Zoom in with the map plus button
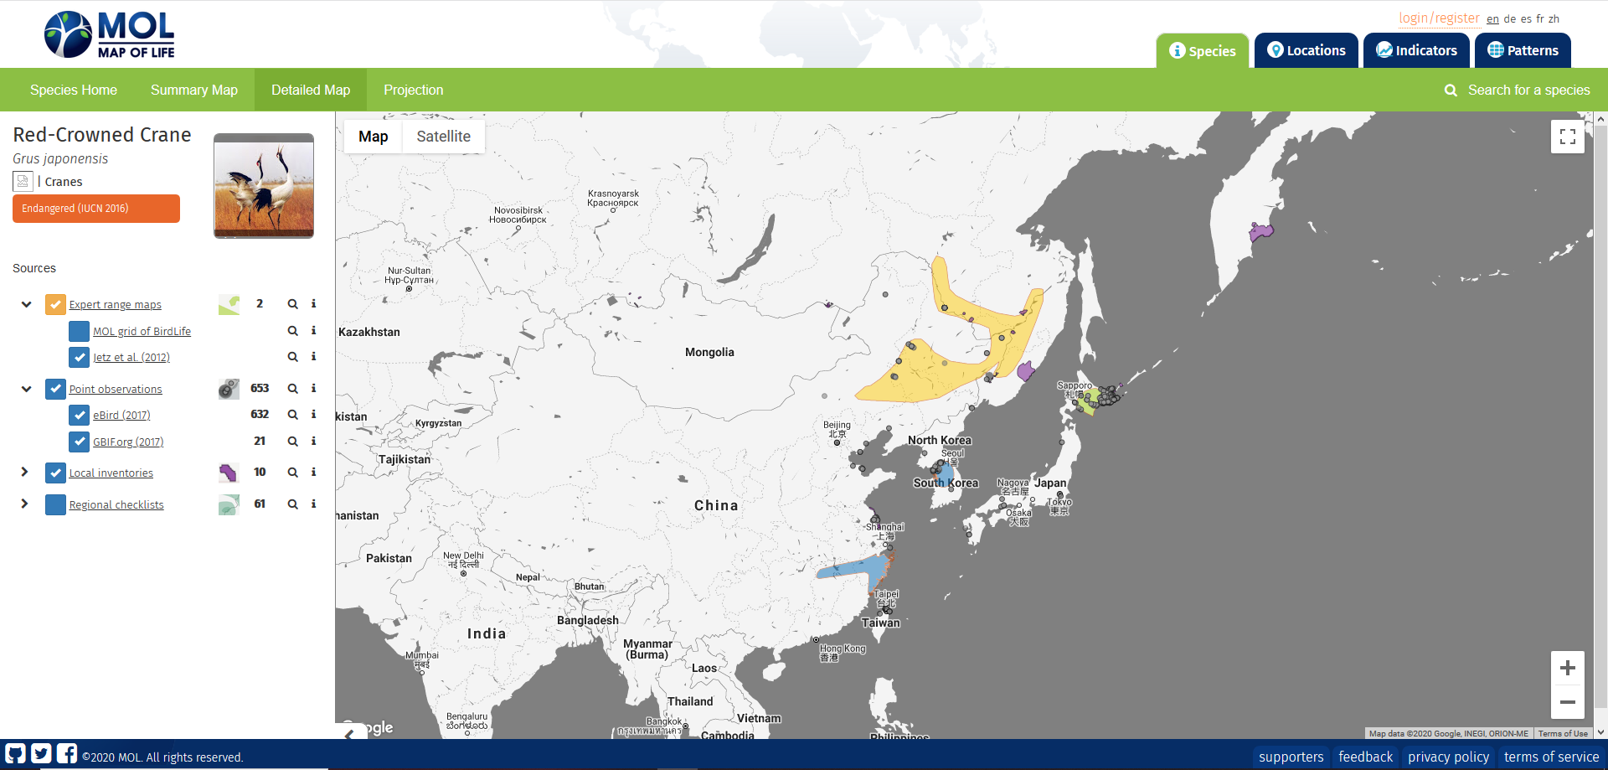 1567,668
